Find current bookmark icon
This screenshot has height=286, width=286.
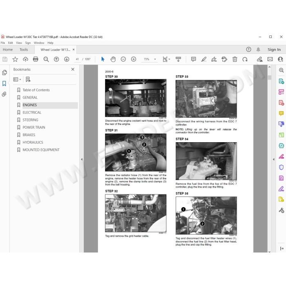pos(28,79)
